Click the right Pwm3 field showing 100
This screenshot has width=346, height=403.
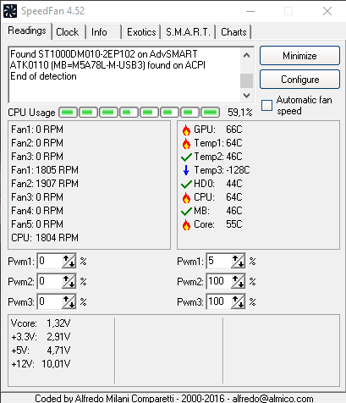click(219, 301)
